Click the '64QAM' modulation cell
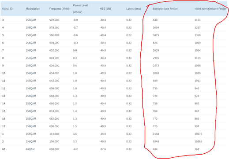This screenshot has height=159, width=229. pos(30,149)
